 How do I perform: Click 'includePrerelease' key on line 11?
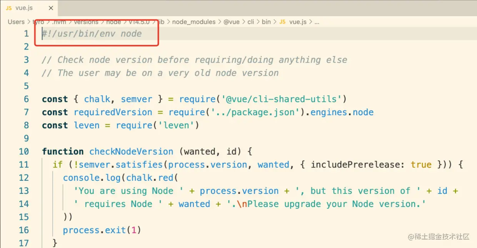[x=355, y=165]
